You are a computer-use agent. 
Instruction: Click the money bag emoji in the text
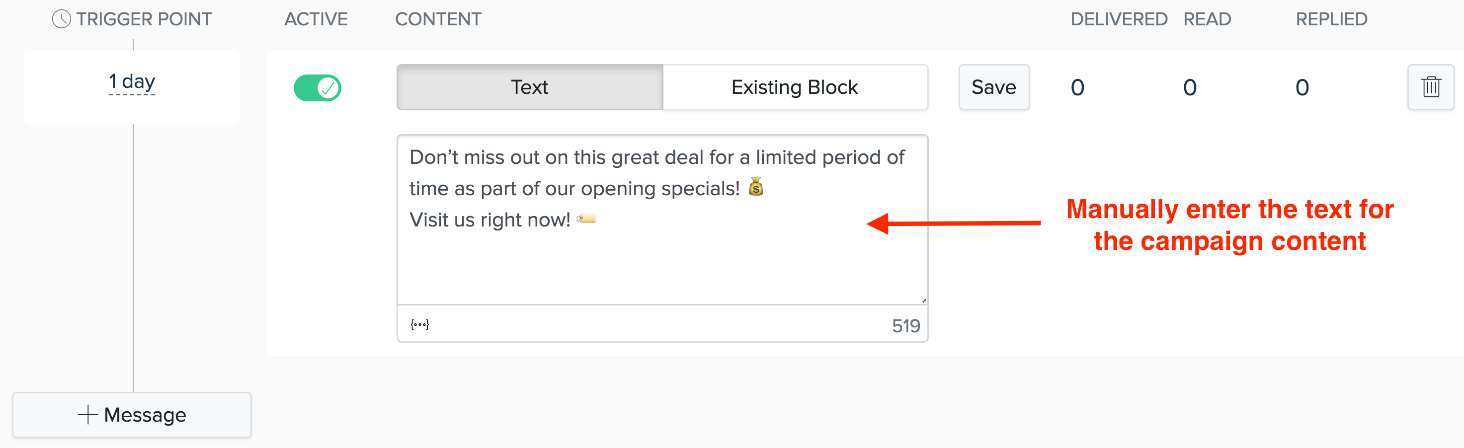point(756,187)
